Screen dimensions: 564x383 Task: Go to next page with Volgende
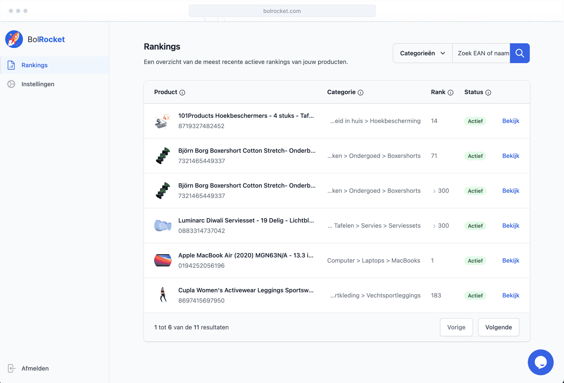pyautogui.click(x=499, y=327)
